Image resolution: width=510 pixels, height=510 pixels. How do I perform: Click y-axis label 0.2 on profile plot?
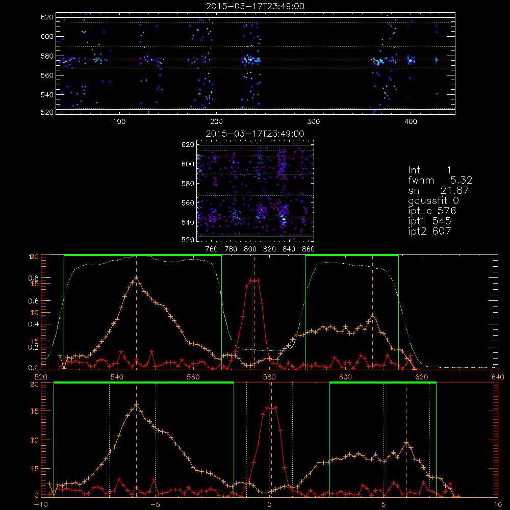click(x=34, y=347)
